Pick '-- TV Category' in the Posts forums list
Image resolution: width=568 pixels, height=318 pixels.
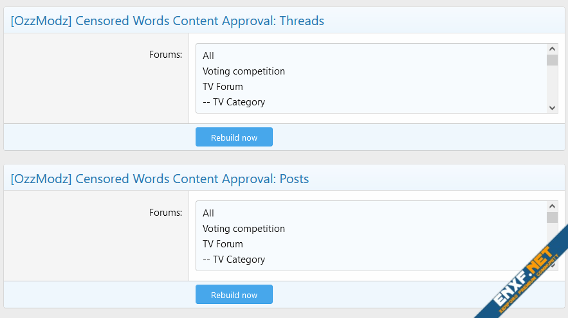click(x=234, y=260)
